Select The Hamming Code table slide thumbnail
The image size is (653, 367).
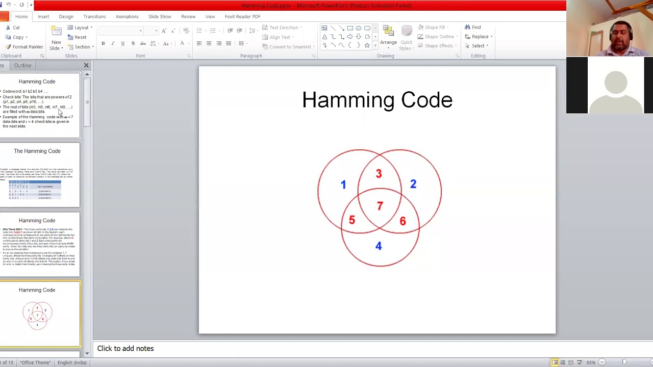[40, 175]
